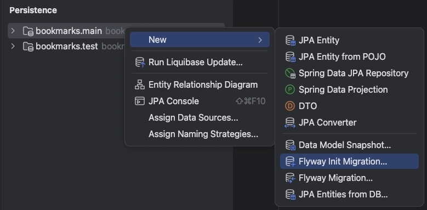Click the green Spring Data Projection icon

(x=290, y=89)
